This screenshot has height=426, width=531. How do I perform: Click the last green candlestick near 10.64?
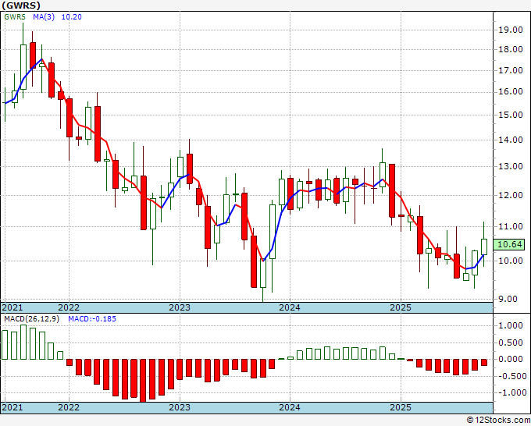[x=484, y=247]
